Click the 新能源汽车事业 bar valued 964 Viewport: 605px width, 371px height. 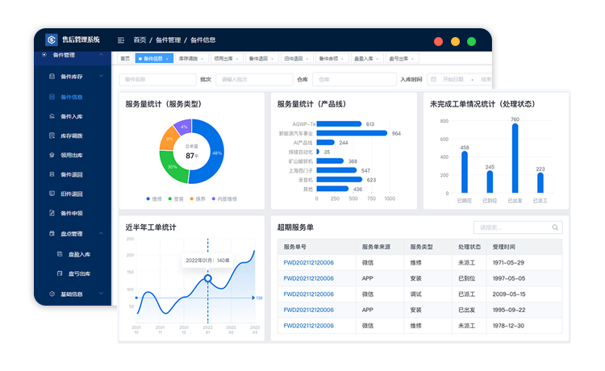point(352,133)
